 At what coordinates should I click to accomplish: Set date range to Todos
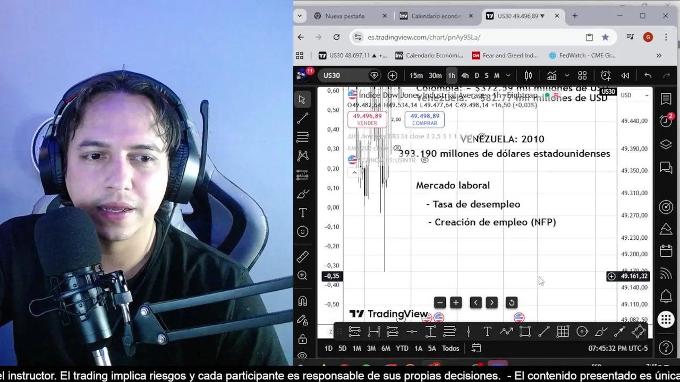tap(450, 348)
